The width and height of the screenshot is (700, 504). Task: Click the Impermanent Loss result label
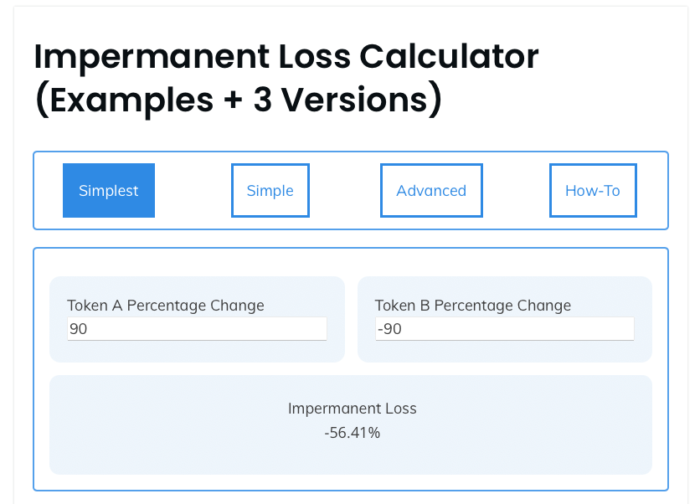pos(352,409)
